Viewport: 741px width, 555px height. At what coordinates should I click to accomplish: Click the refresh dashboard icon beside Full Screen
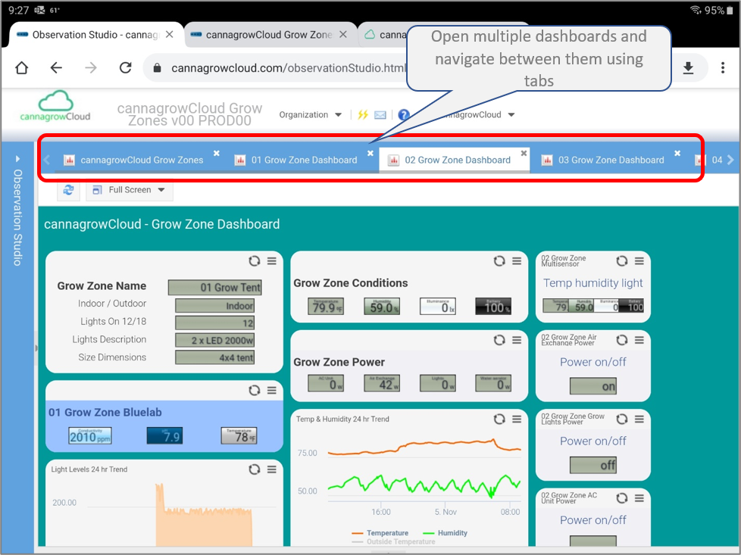(x=68, y=190)
